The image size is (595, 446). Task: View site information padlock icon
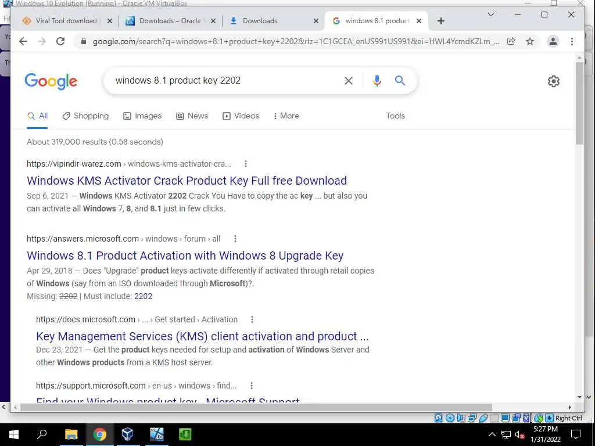point(84,41)
